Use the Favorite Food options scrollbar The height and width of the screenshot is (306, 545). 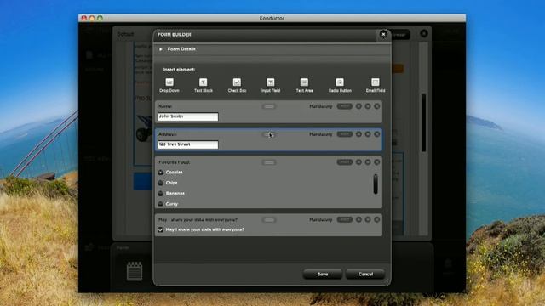click(376, 184)
